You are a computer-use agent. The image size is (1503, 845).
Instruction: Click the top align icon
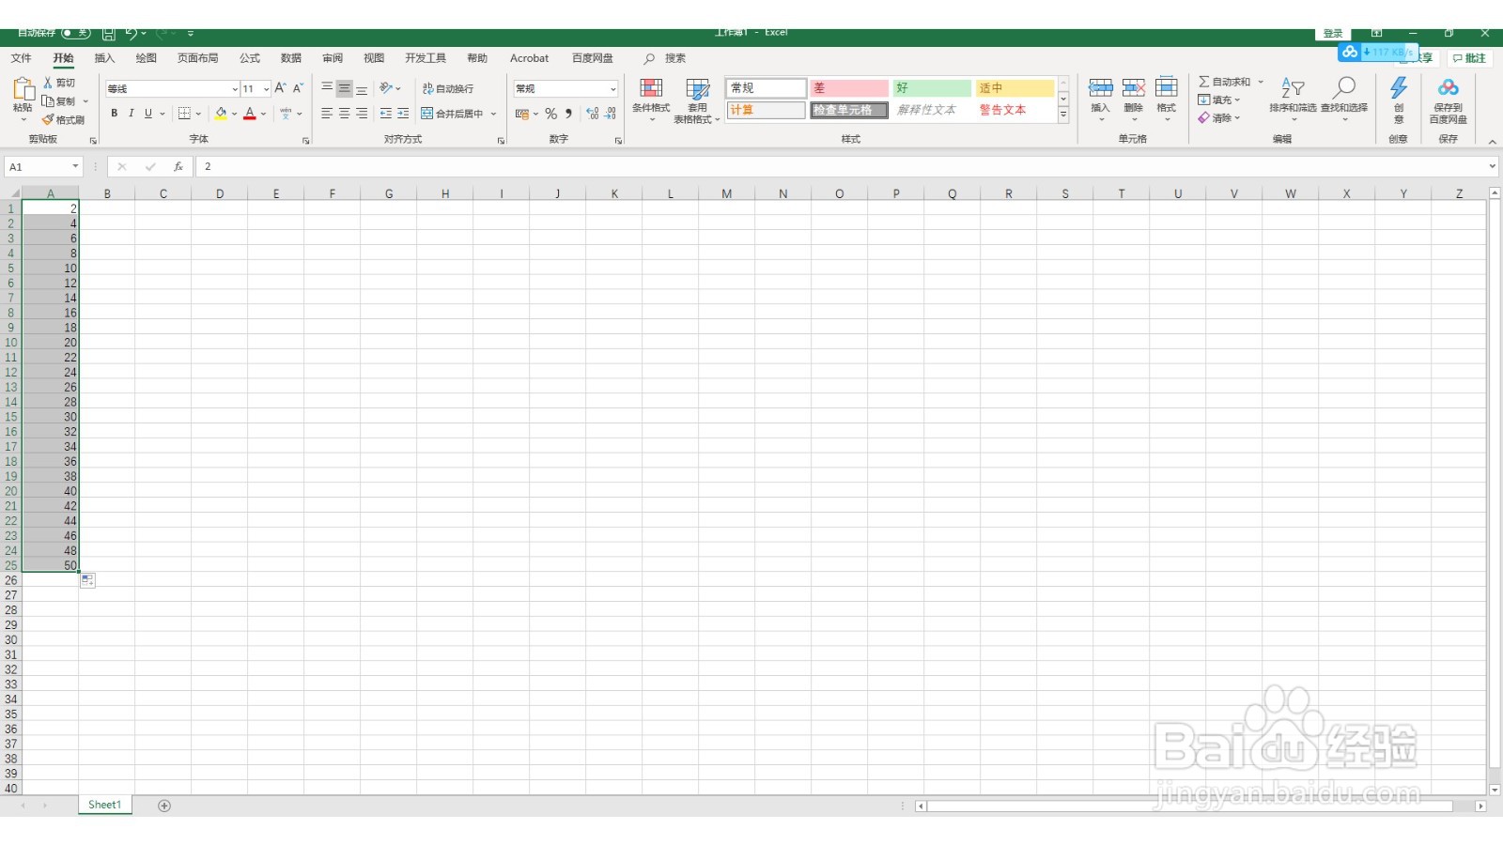[327, 88]
